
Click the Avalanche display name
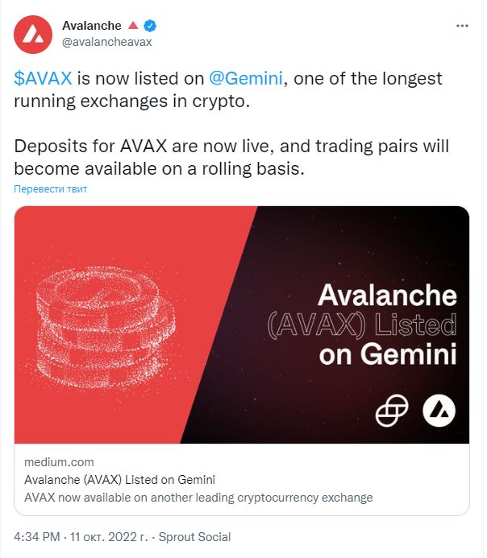pyautogui.click(x=92, y=26)
